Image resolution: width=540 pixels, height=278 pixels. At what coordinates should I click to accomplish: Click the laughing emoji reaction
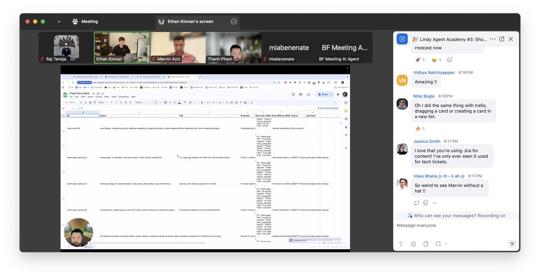[x=436, y=59]
